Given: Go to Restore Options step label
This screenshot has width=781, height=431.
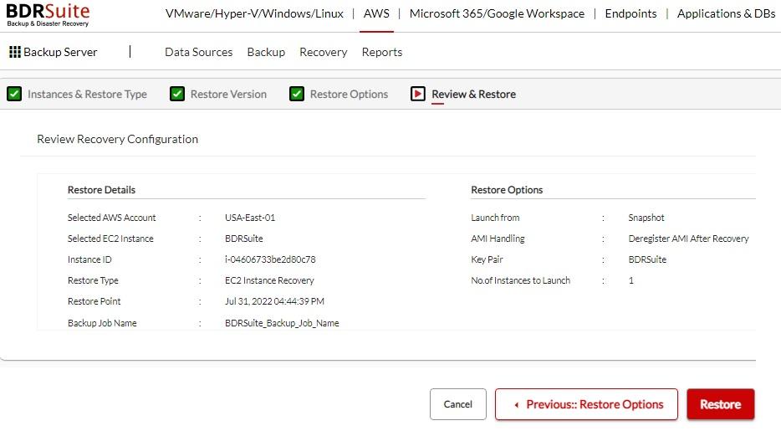Looking at the screenshot, I should pos(349,94).
